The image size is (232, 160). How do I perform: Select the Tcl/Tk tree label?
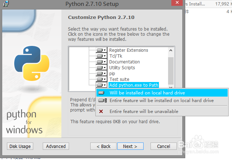point(116,56)
